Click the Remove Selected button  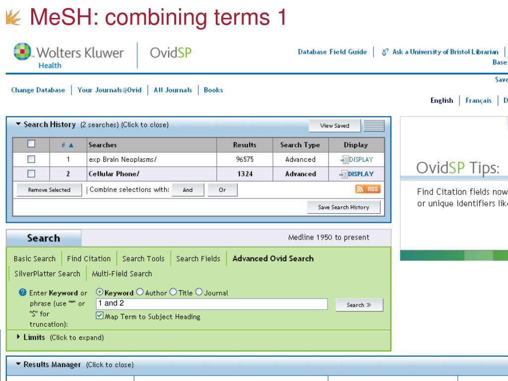(x=49, y=190)
